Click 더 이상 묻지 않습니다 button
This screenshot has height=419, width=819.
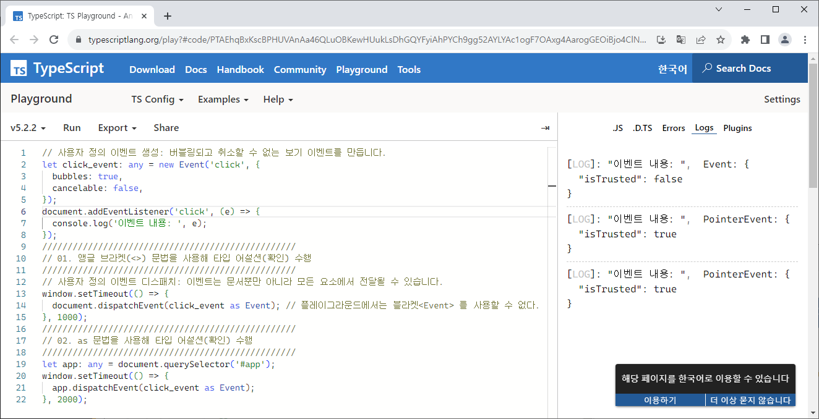[x=750, y=400]
